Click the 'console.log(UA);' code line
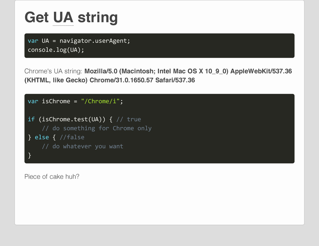 coord(56,50)
